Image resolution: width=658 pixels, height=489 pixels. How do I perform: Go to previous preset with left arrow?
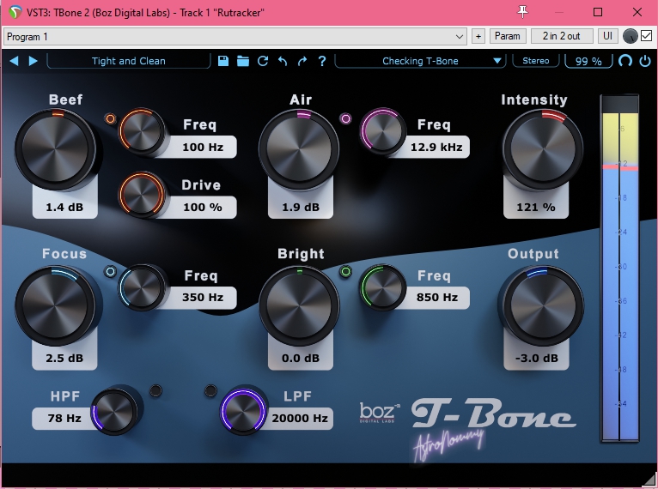pyautogui.click(x=14, y=61)
